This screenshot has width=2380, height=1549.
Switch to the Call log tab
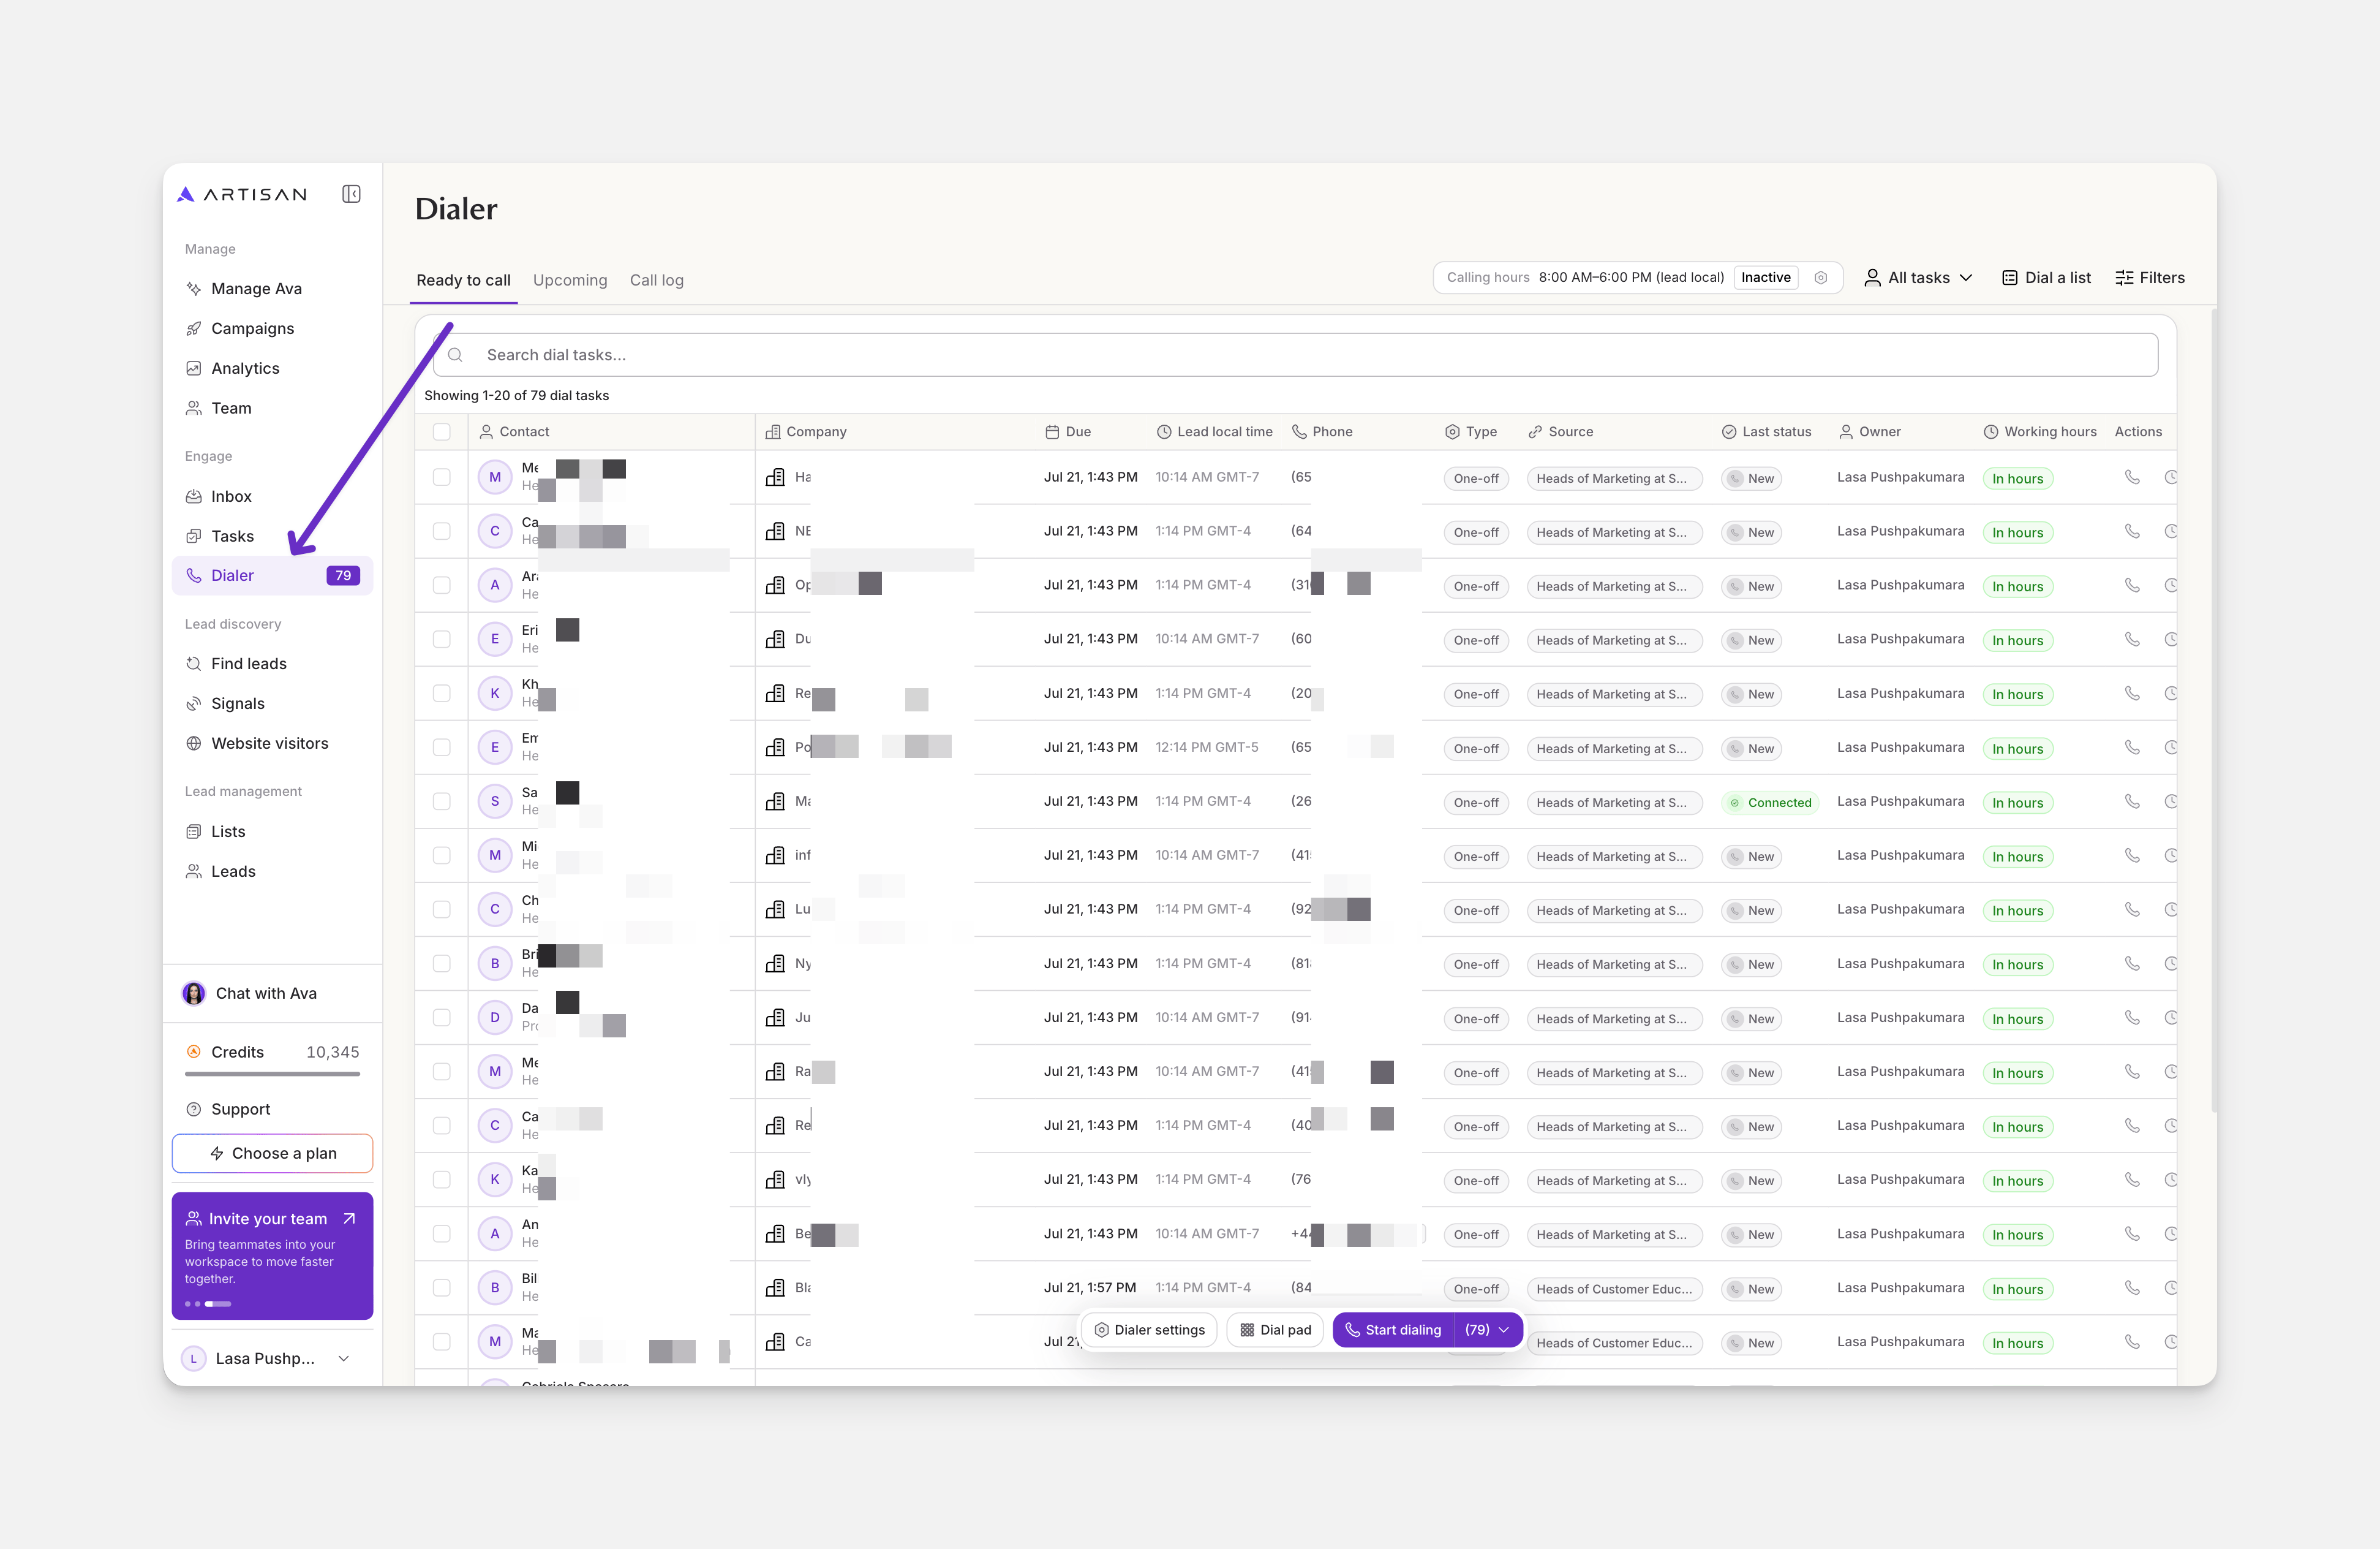coord(657,280)
